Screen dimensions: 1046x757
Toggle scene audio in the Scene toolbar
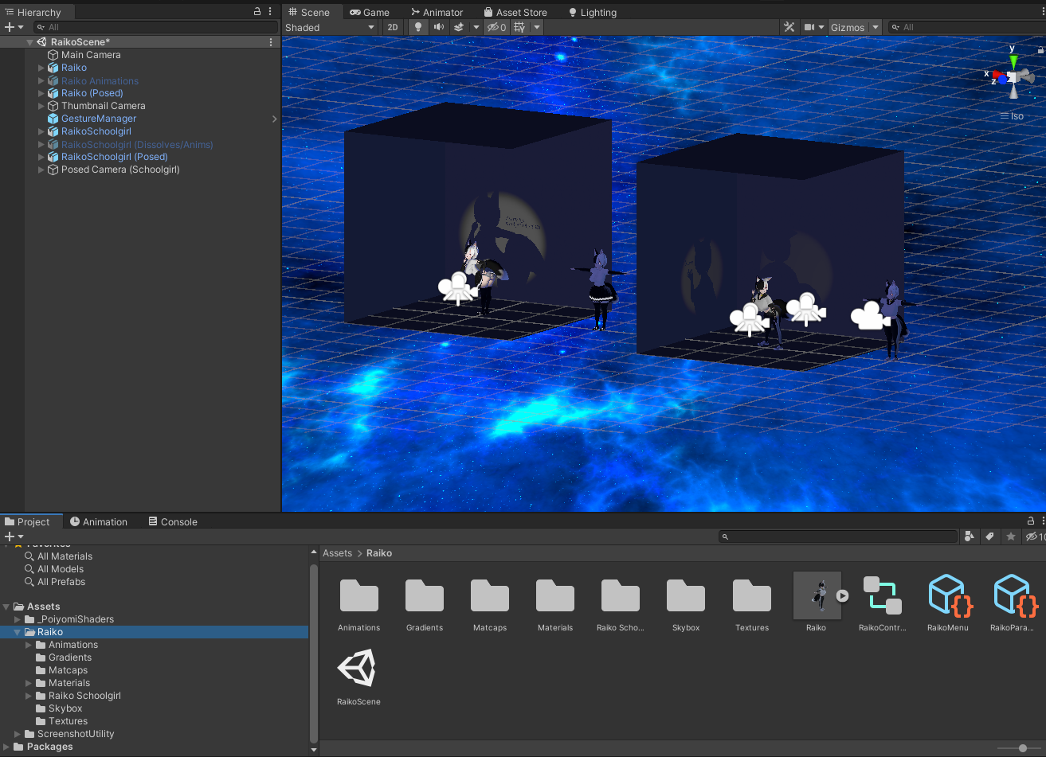(x=438, y=27)
